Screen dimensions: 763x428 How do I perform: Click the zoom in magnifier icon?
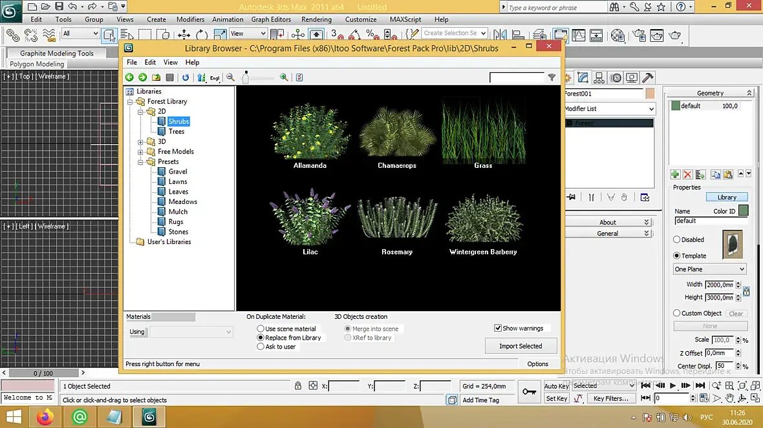tap(284, 77)
